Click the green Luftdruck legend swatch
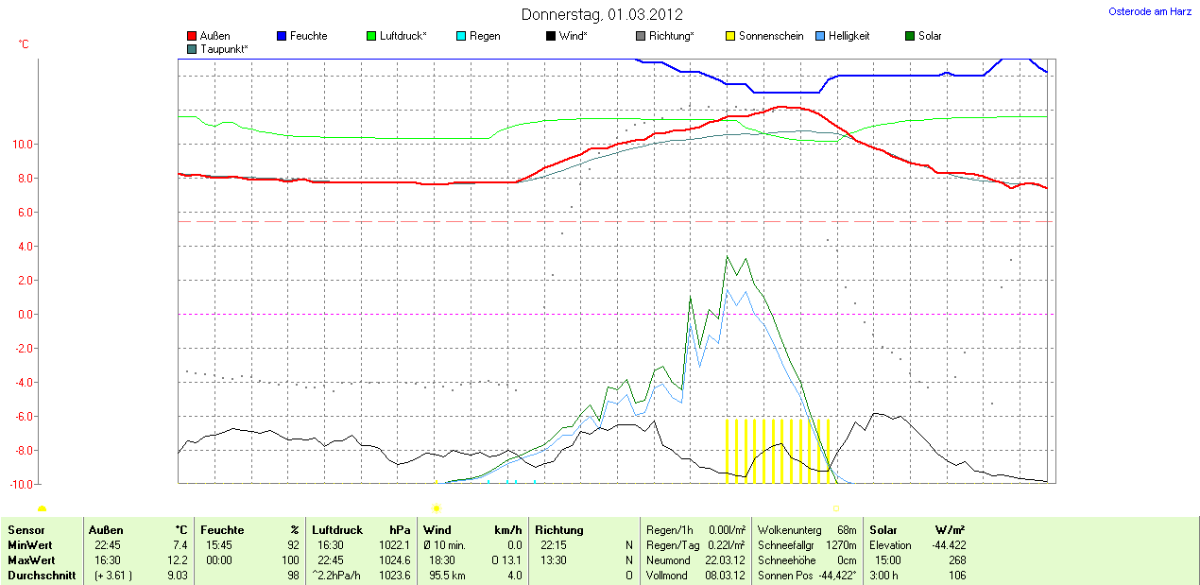 pyautogui.click(x=371, y=36)
